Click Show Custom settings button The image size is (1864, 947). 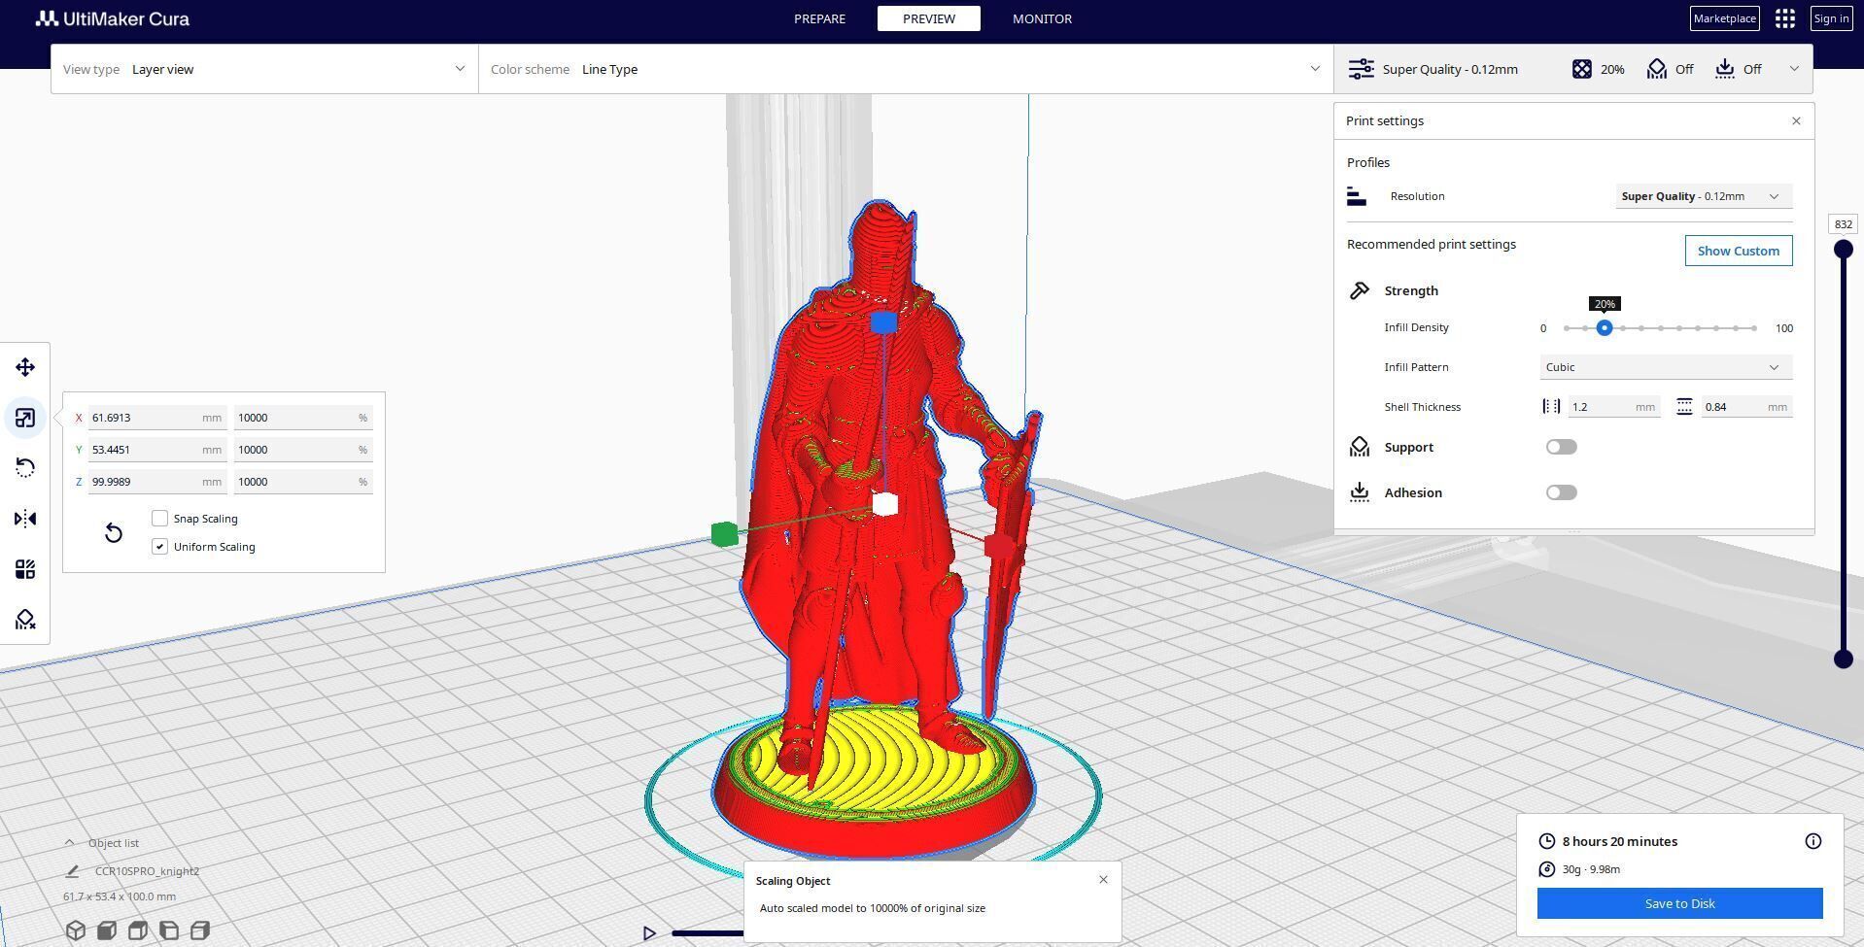click(x=1739, y=251)
